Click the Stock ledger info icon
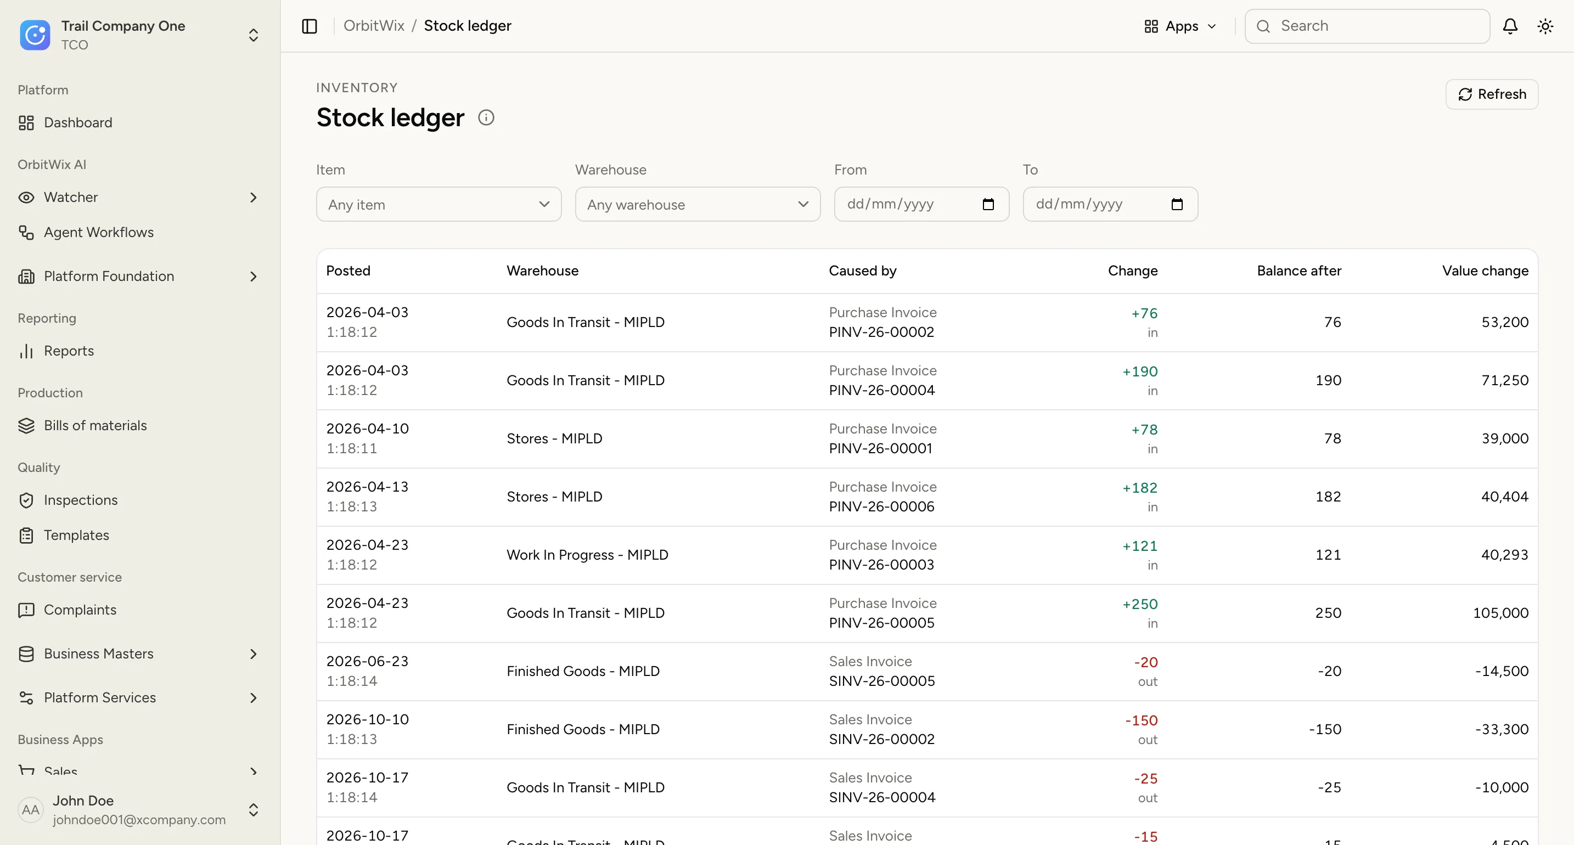Viewport: 1574px width, 845px height. [x=486, y=117]
